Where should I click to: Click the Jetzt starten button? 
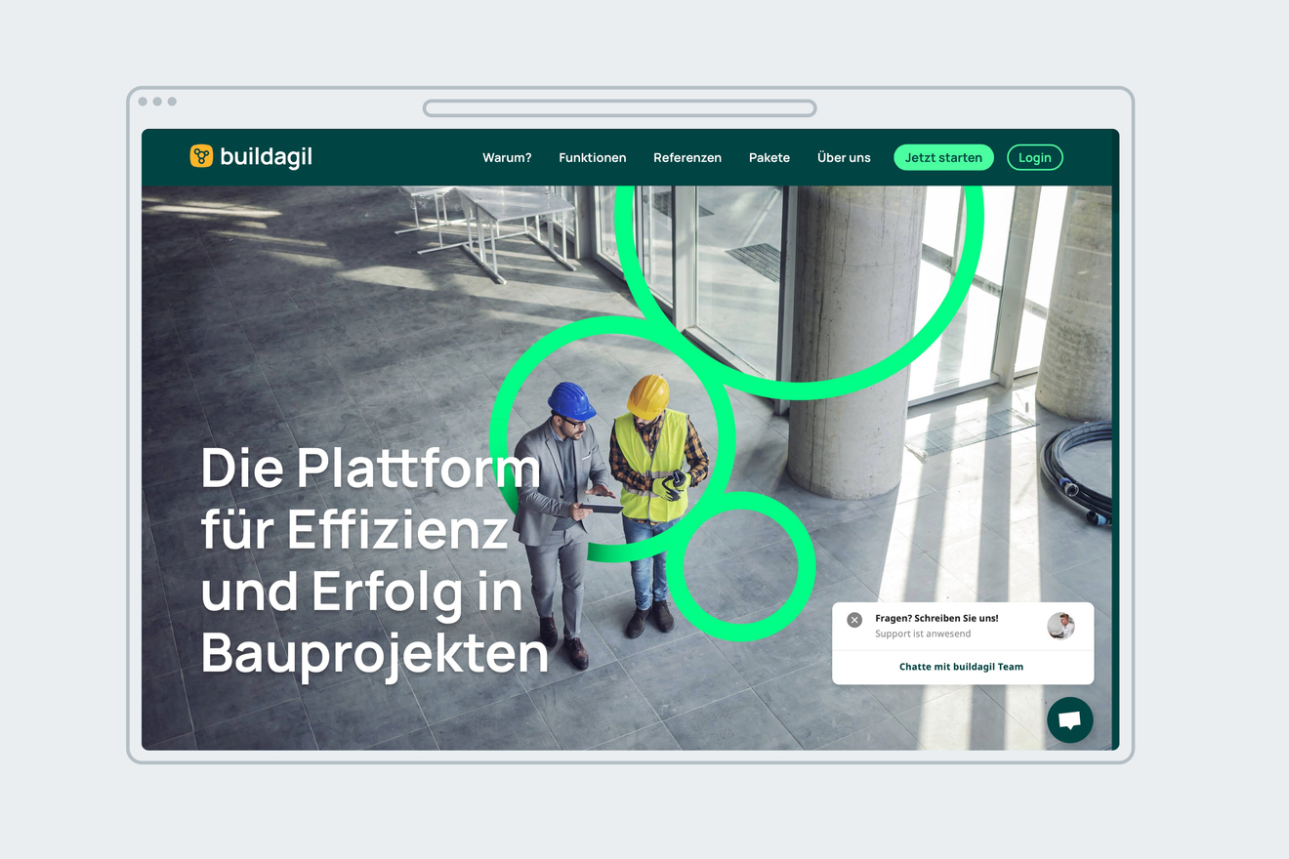(943, 157)
